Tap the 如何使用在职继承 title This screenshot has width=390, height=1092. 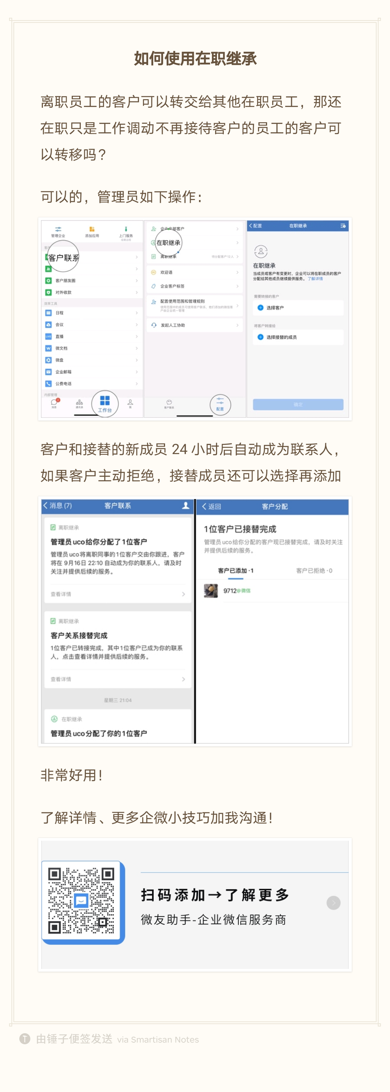tap(195, 58)
